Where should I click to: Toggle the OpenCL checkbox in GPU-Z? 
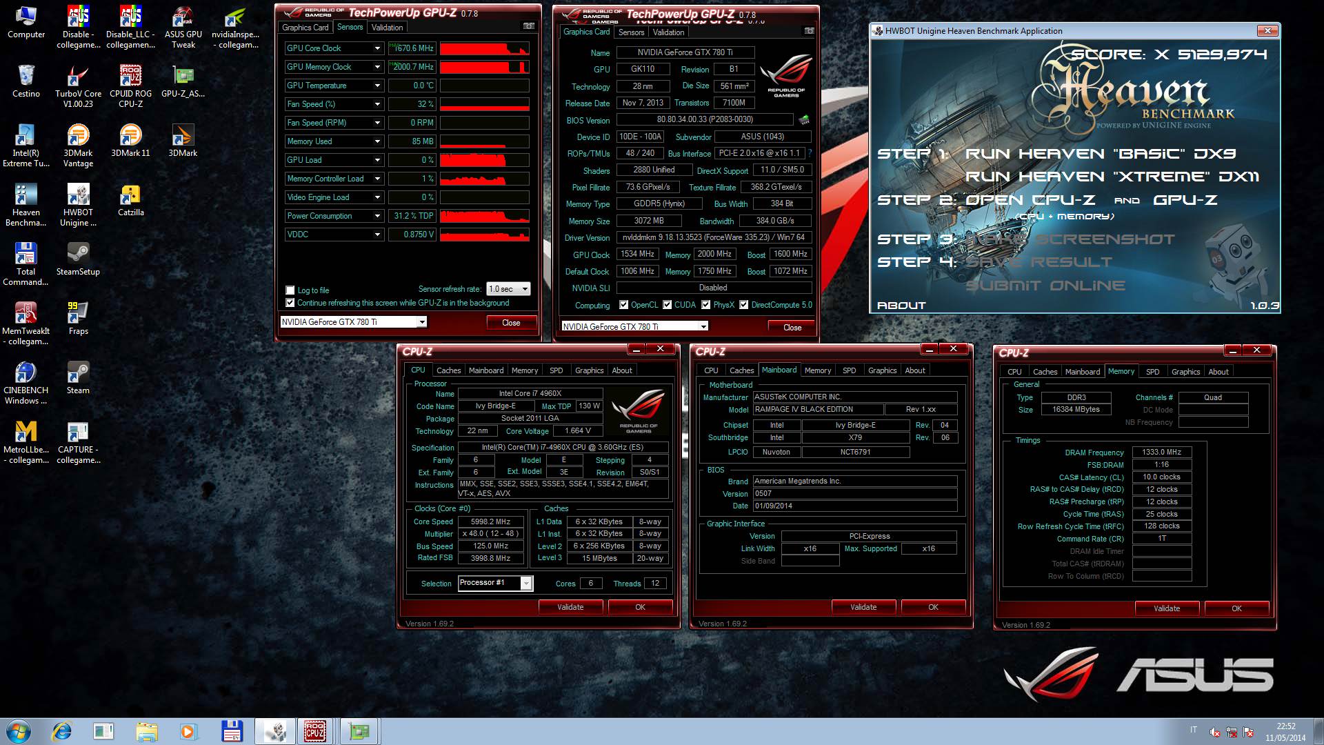[623, 305]
